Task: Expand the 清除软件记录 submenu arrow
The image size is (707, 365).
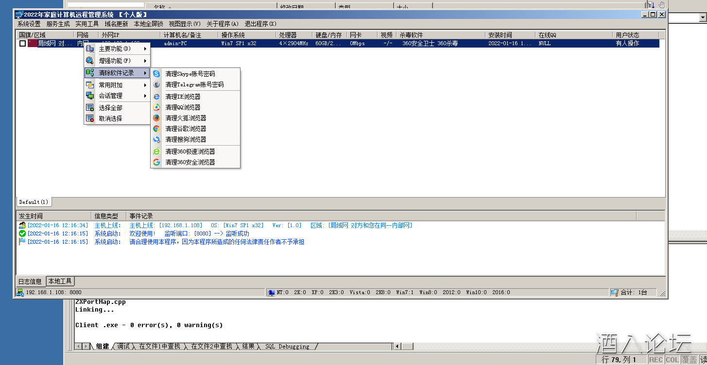Action: click(145, 73)
